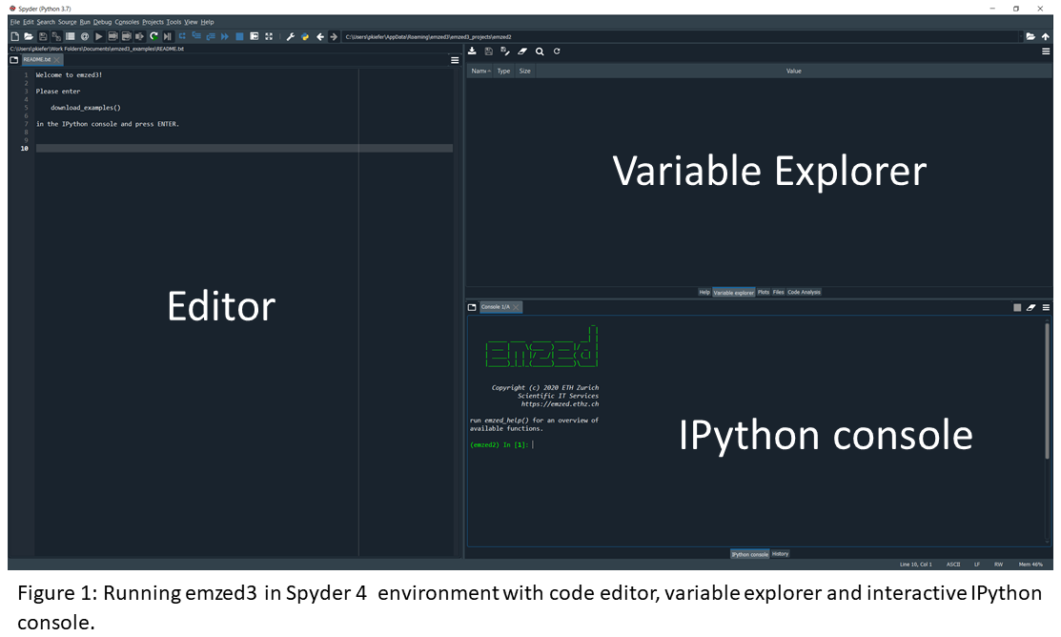Screen dimensions: 1061x637
Task: Browse working directory folder icon
Action: coord(1030,36)
